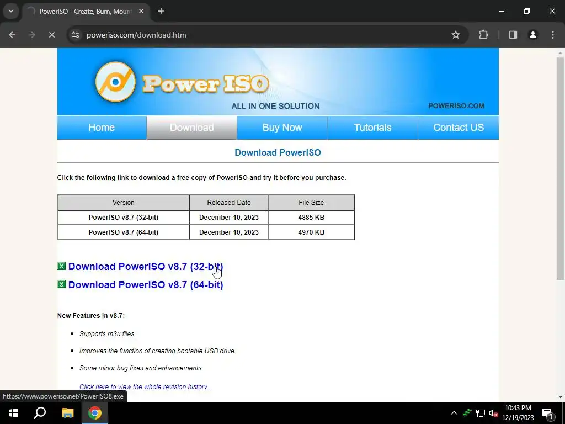Click 'Download PowerISO' page heading

click(x=278, y=152)
